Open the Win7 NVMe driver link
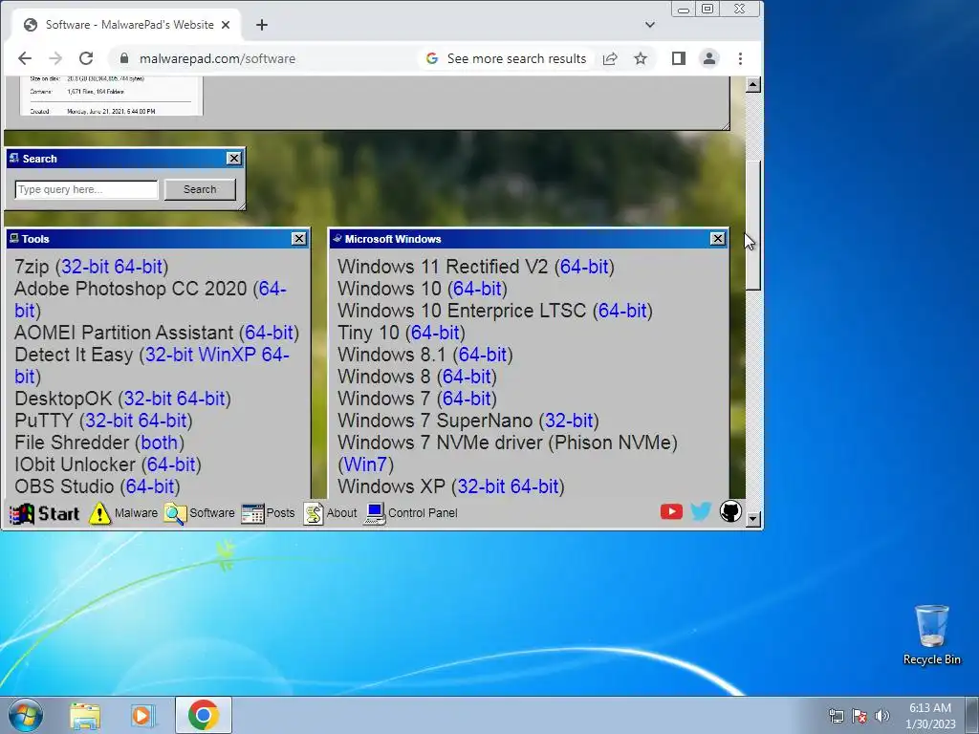Image resolution: width=979 pixels, height=734 pixels. [365, 464]
